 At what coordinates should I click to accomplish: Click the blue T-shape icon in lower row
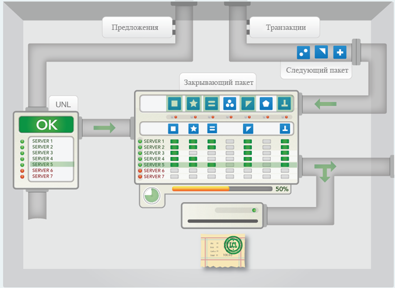pos(285,129)
